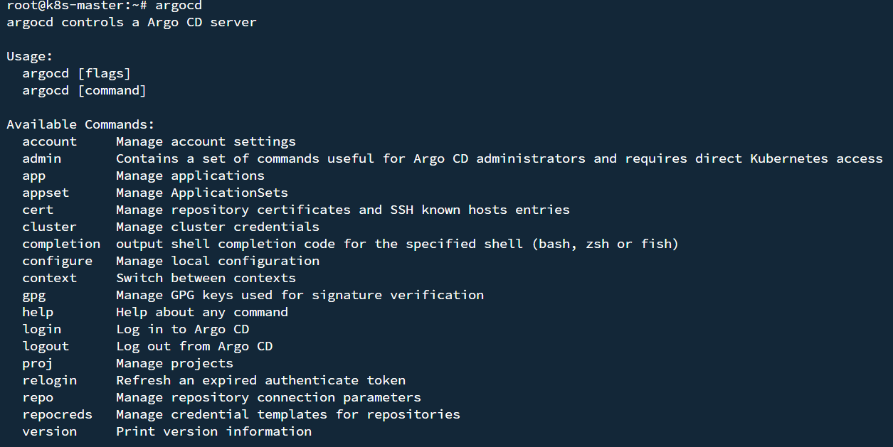Select the 'version' command text

49,431
